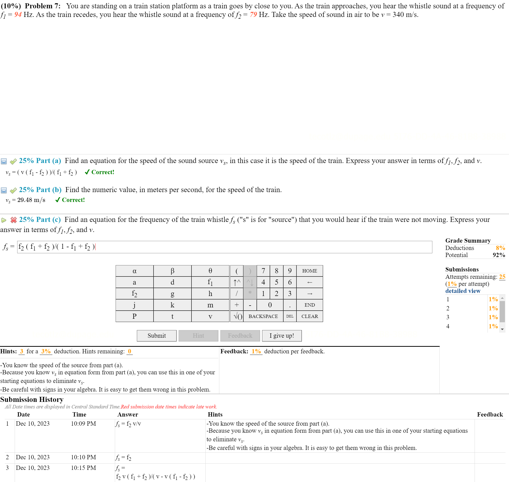Insert the f2 variable key
509x482 pixels.
tap(134, 293)
